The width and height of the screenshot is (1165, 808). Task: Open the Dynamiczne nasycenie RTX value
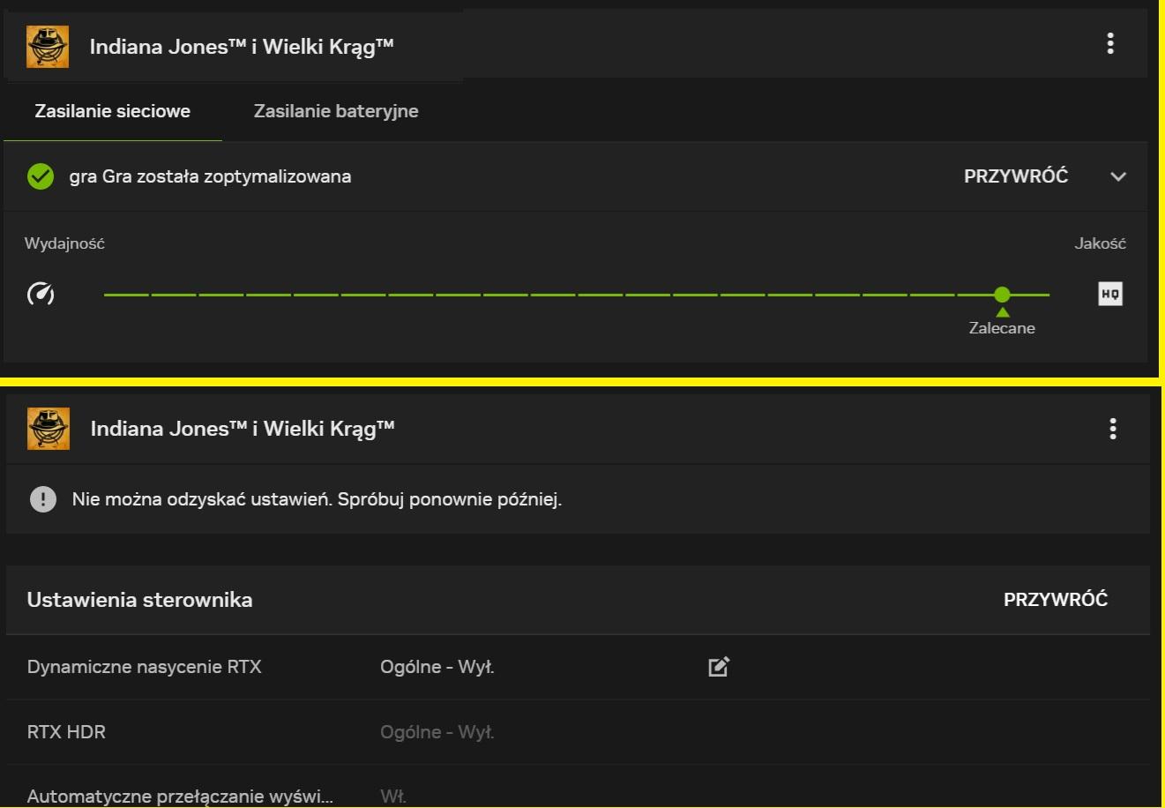point(437,667)
